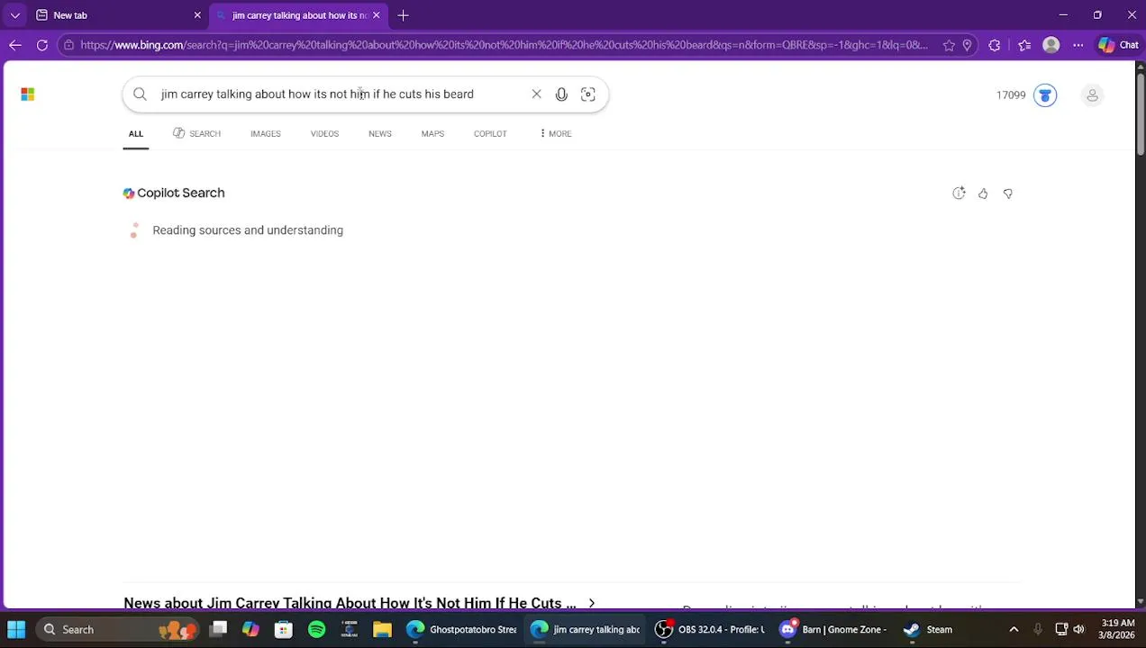This screenshot has height=648, width=1146.
Task: Open the News about Jim Carrey heading link
Action: (x=350, y=602)
